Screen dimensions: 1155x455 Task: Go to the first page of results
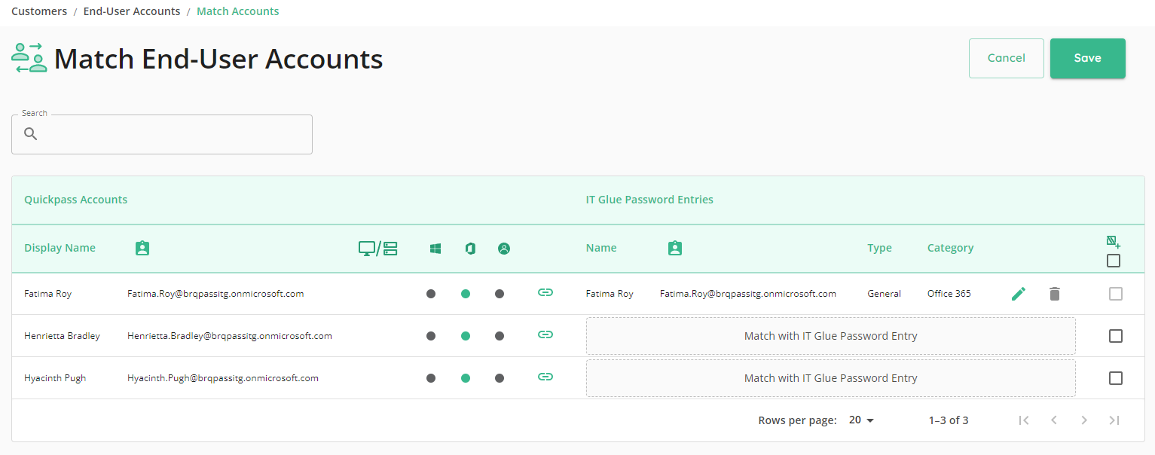pos(1024,420)
